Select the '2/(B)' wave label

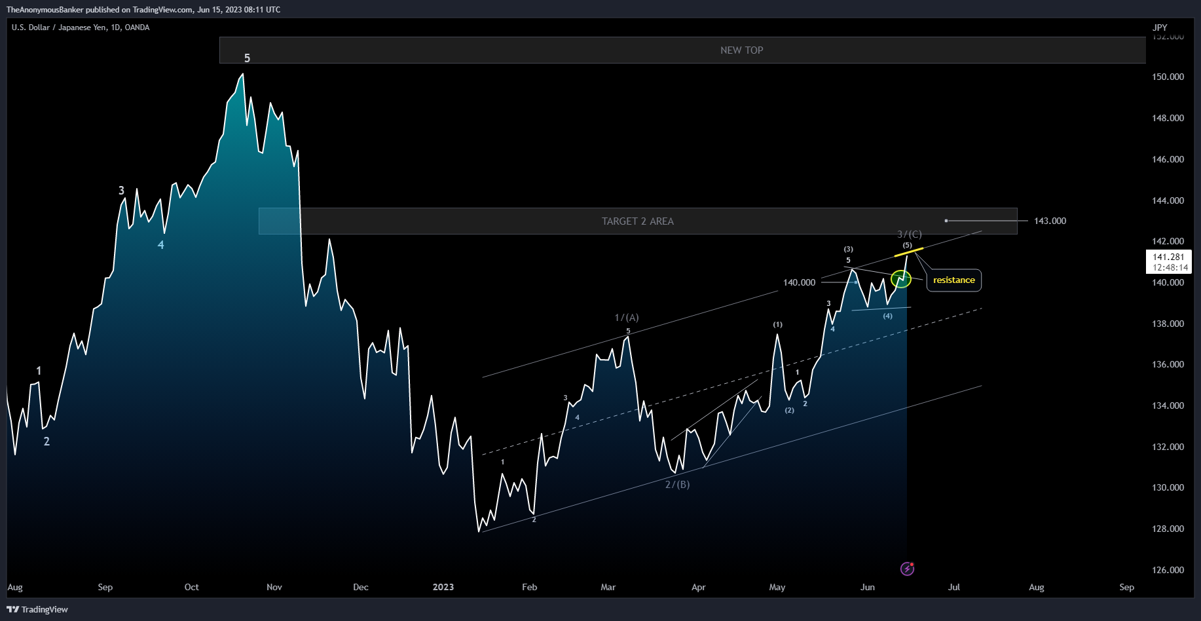coord(677,485)
